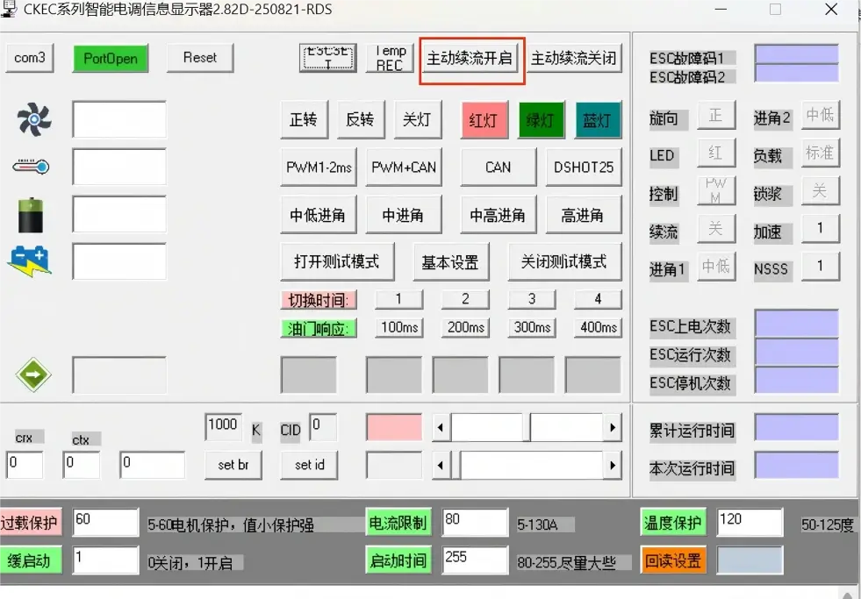Select the DSHOT25 protocol mode
The height and width of the screenshot is (599, 861).
click(584, 168)
